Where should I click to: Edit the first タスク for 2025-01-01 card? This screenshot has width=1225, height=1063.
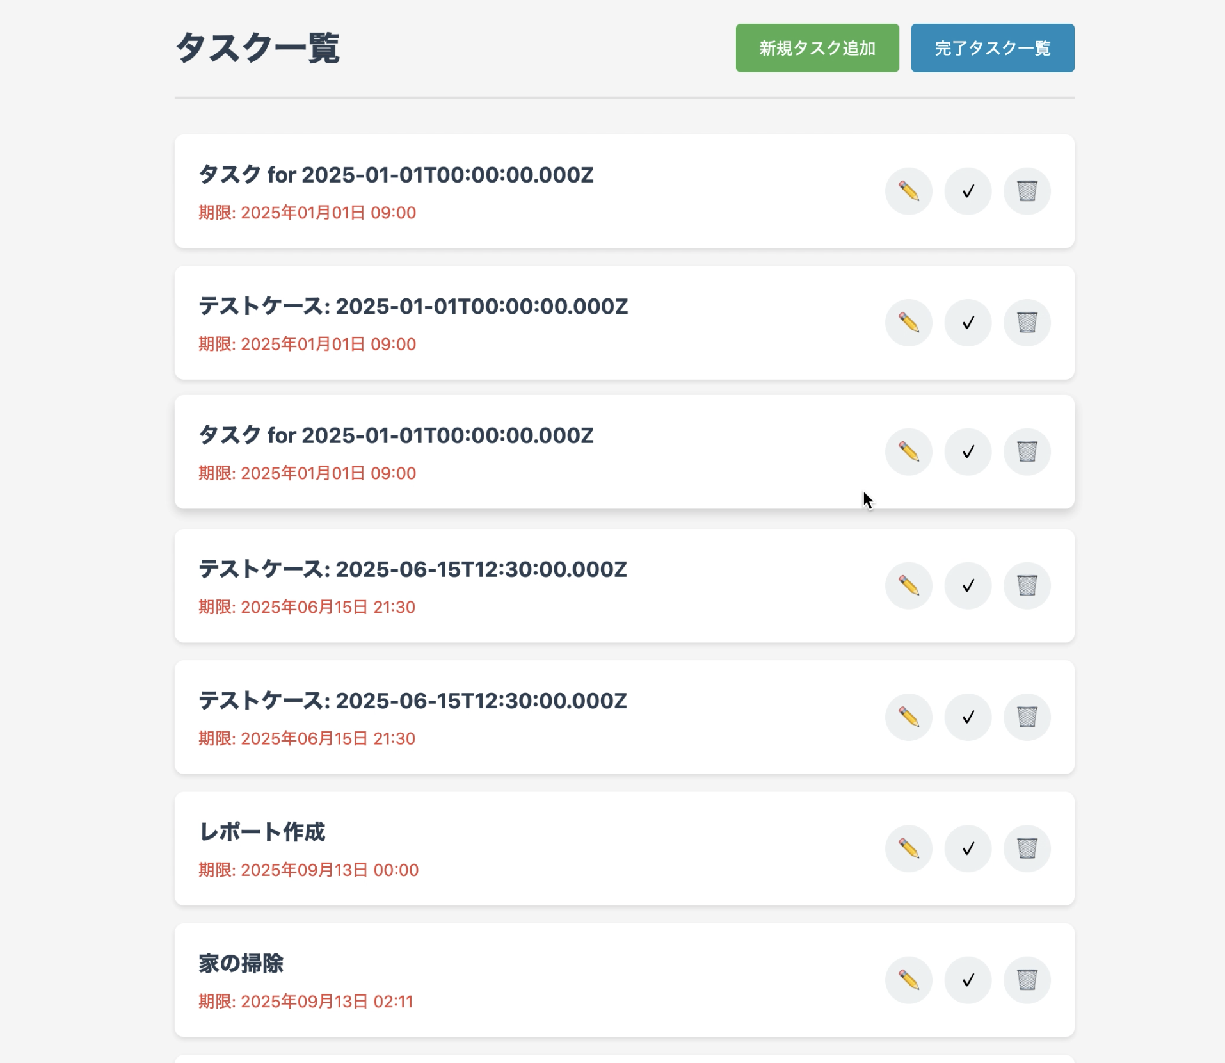click(908, 191)
